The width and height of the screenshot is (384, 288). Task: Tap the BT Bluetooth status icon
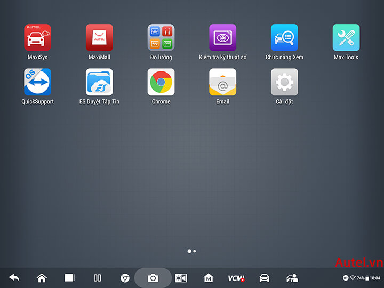click(x=345, y=278)
